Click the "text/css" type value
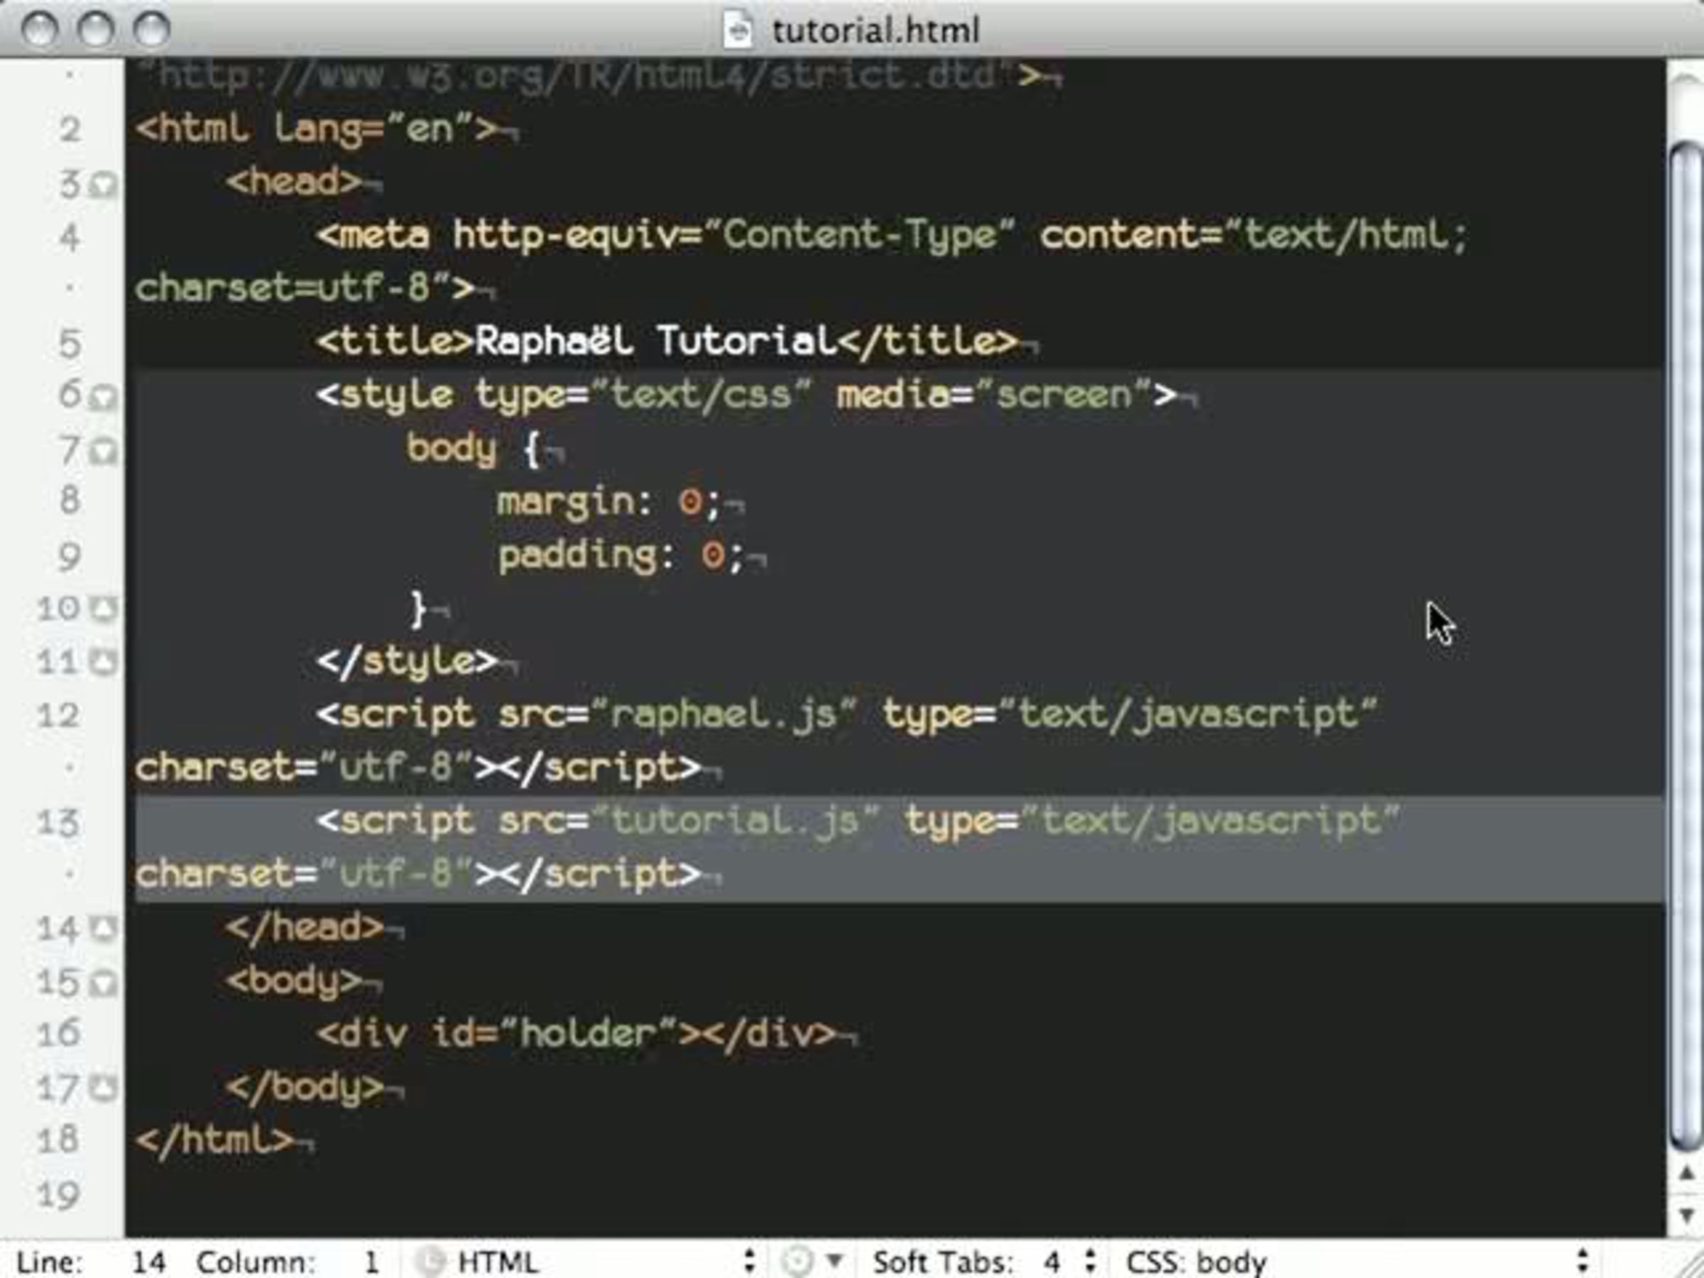1704x1278 pixels. pyautogui.click(x=701, y=395)
